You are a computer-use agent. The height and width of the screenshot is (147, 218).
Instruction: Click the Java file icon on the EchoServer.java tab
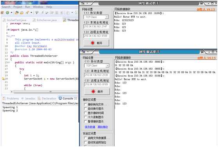(34, 20)
